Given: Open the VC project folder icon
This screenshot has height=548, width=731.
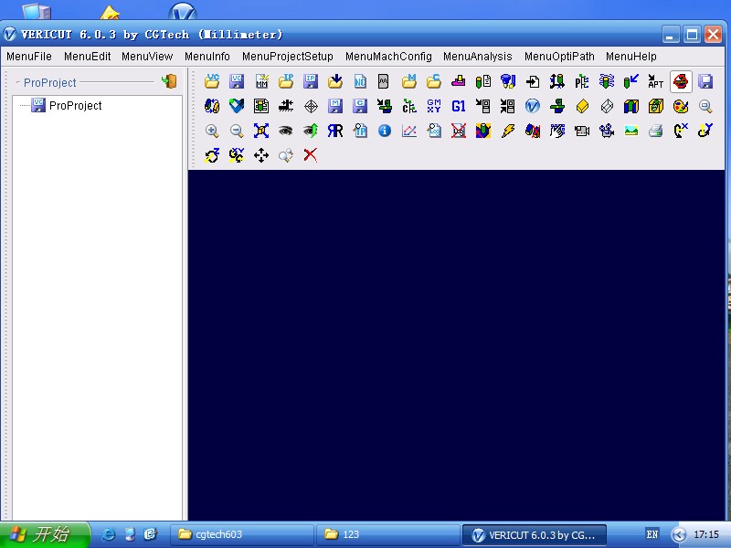Looking at the screenshot, I should [212, 81].
